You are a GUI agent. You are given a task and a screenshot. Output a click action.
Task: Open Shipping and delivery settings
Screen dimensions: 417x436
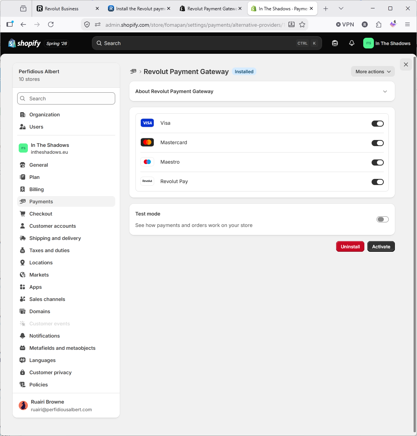[x=66, y=238]
